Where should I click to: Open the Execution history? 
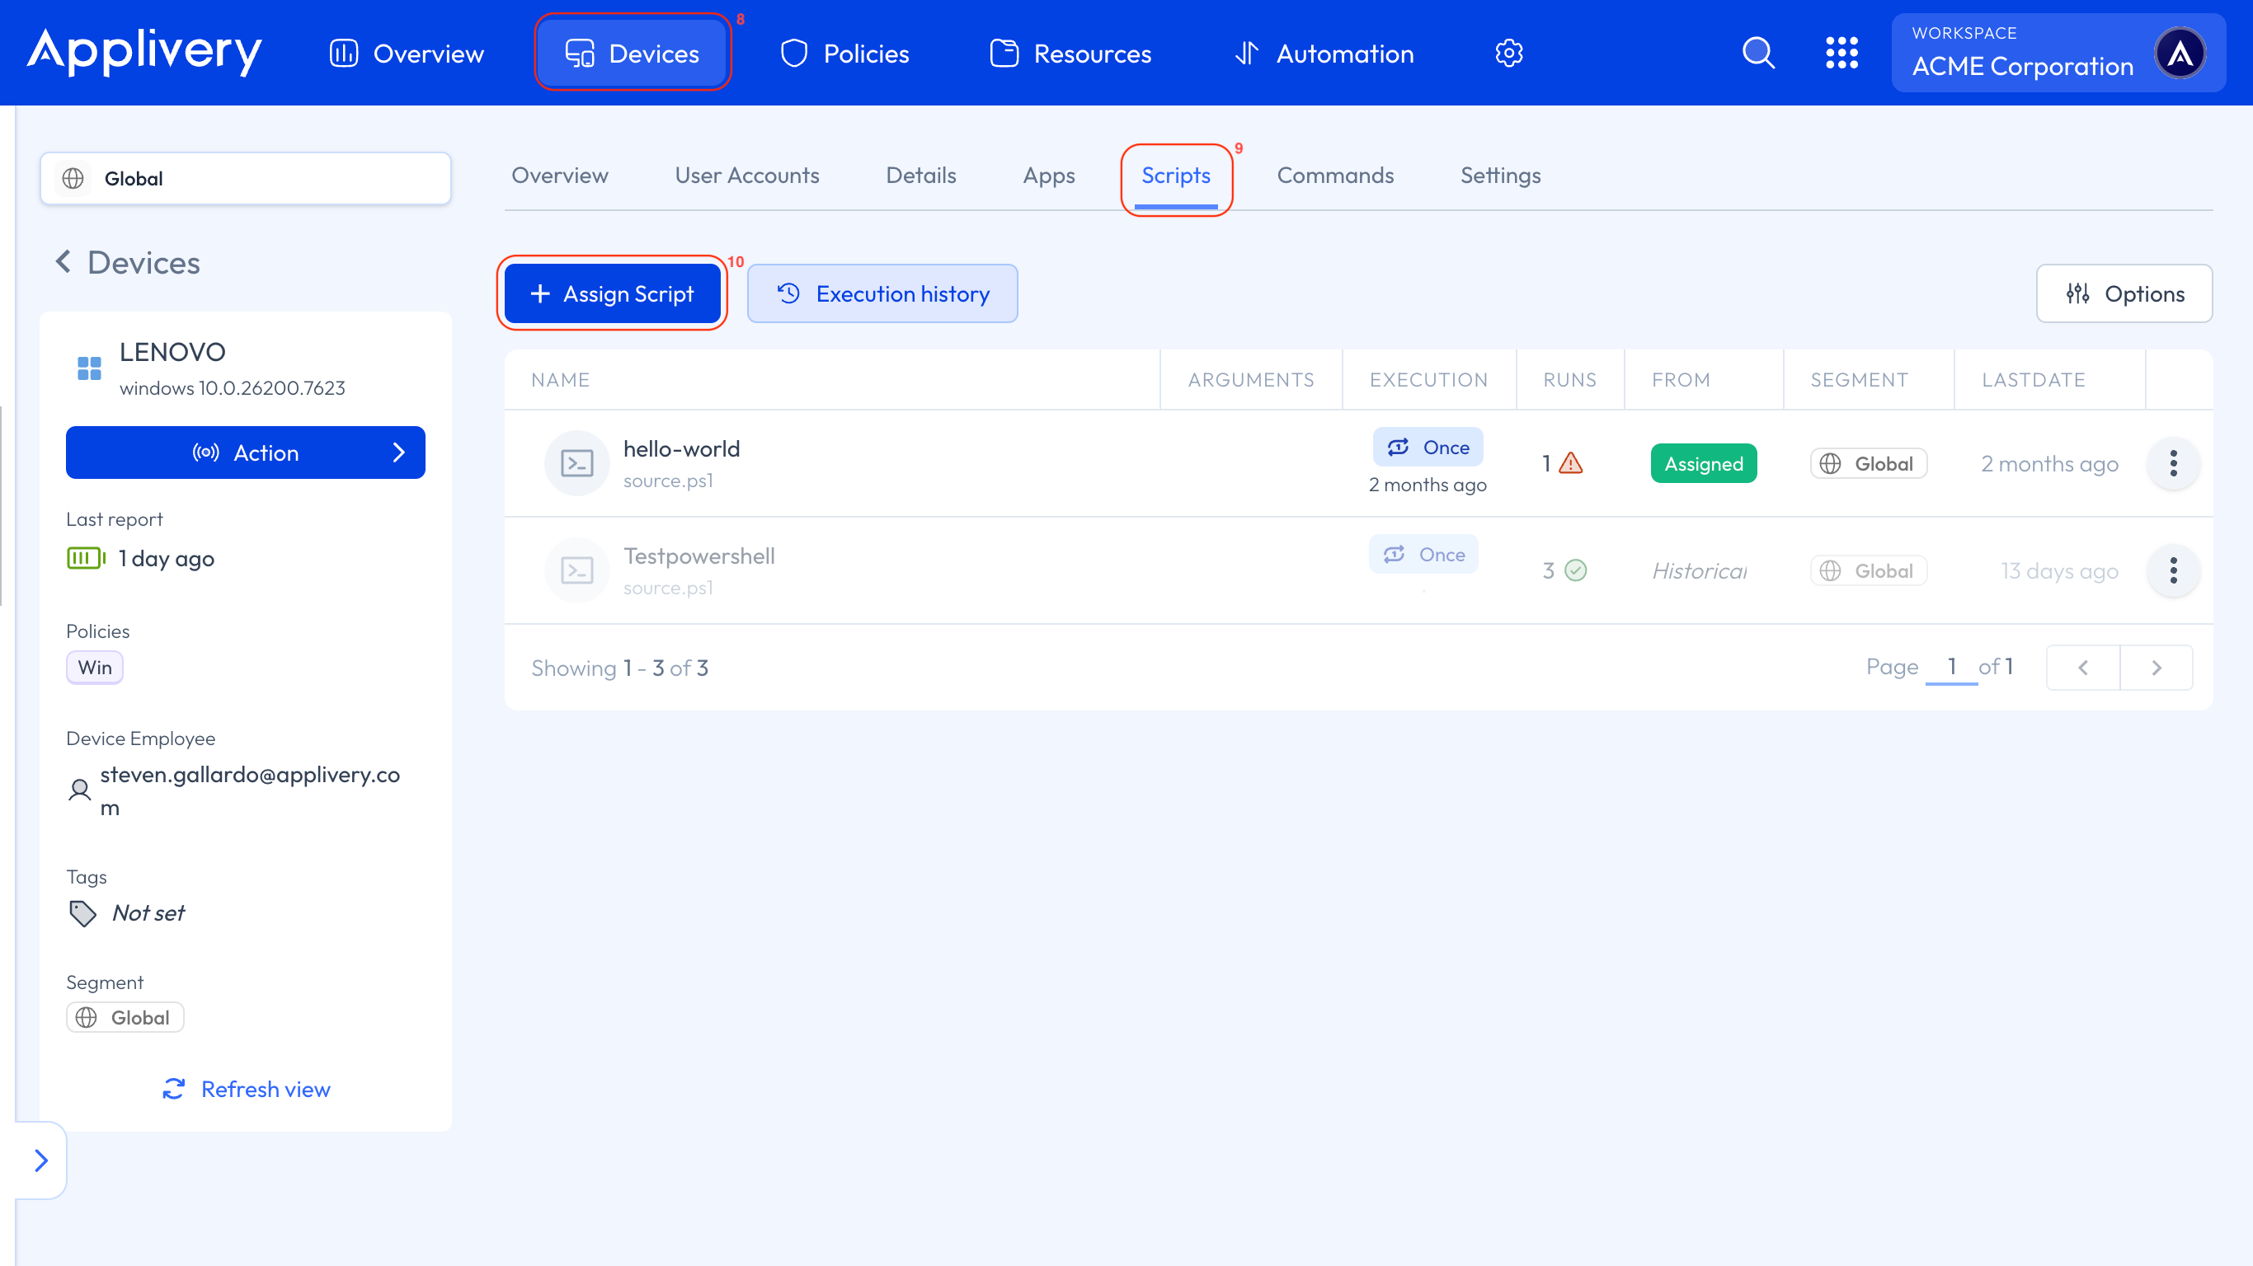coord(882,293)
